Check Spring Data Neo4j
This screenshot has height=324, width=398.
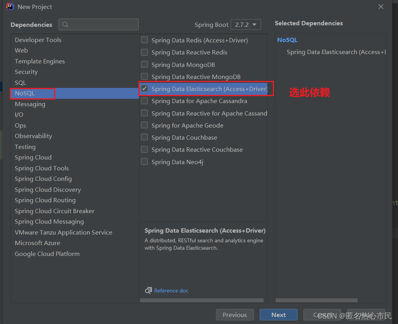pos(144,162)
